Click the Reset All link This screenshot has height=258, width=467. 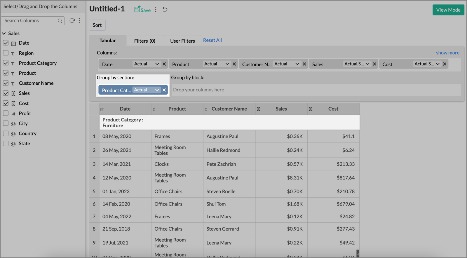pyautogui.click(x=212, y=40)
